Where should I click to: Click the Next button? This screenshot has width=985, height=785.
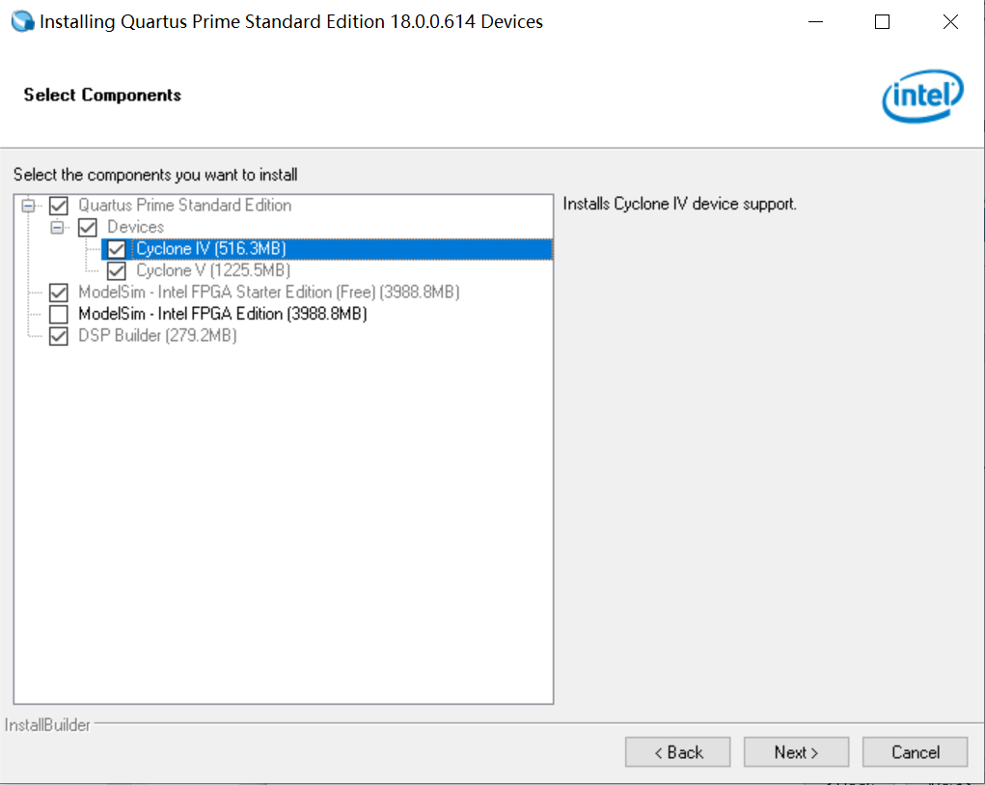coord(796,751)
